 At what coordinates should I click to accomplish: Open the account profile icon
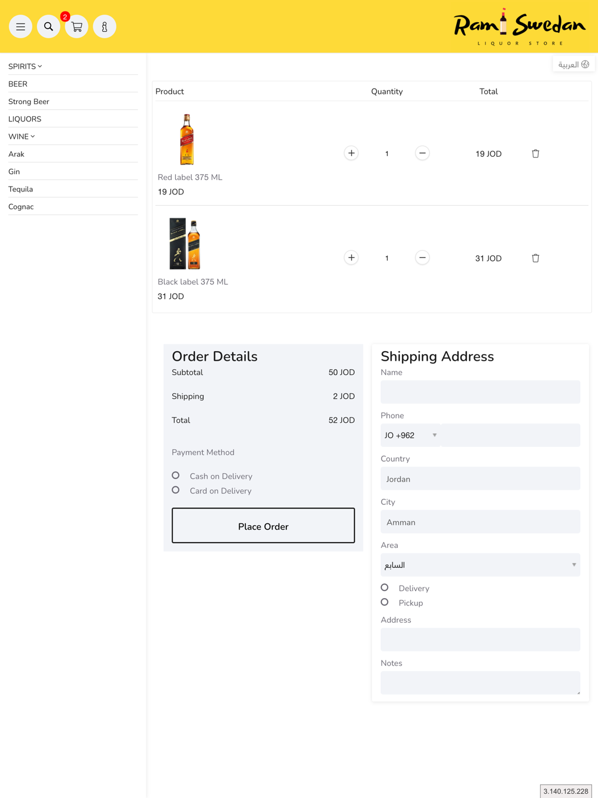pos(105,26)
